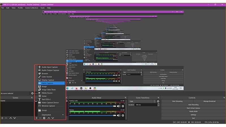This screenshot has width=226, height=127.
Task: Click the File Explorer icon in the previewed taskbar
Action: point(86,88)
